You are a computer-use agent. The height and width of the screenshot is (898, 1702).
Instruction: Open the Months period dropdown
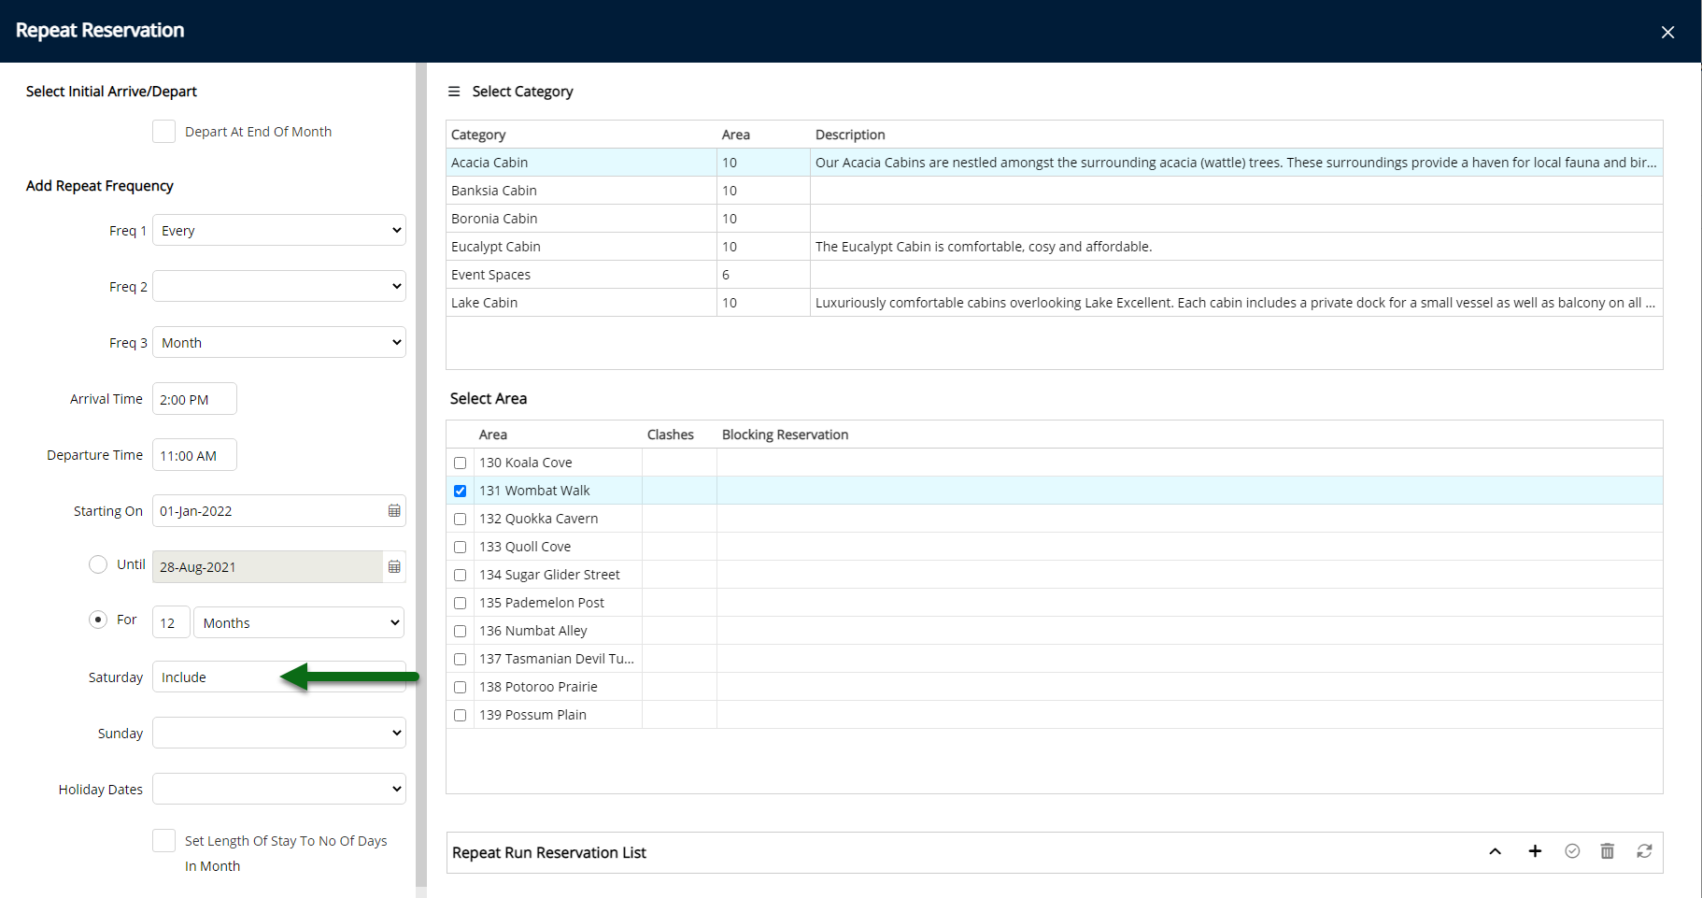[299, 623]
